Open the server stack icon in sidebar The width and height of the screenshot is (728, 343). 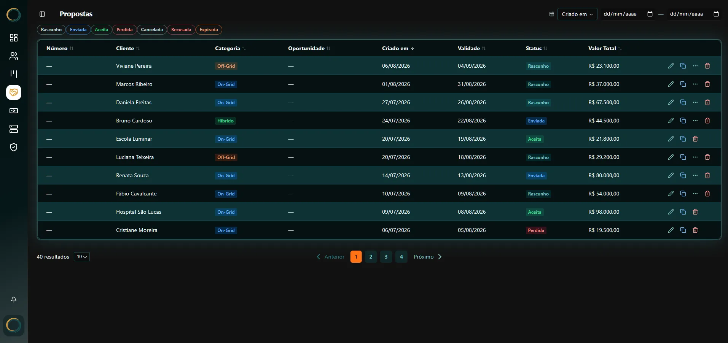click(14, 129)
